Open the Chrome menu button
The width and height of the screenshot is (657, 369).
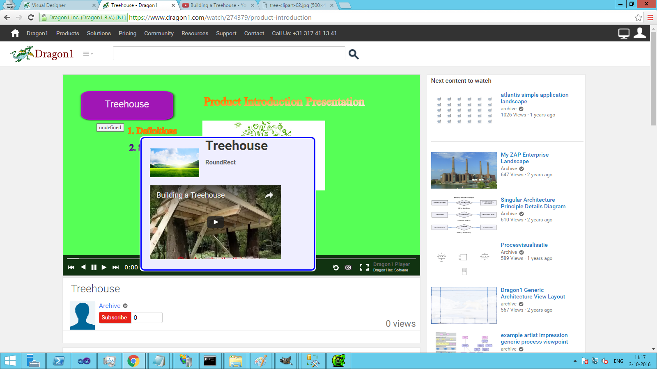(x=650, y=17)
